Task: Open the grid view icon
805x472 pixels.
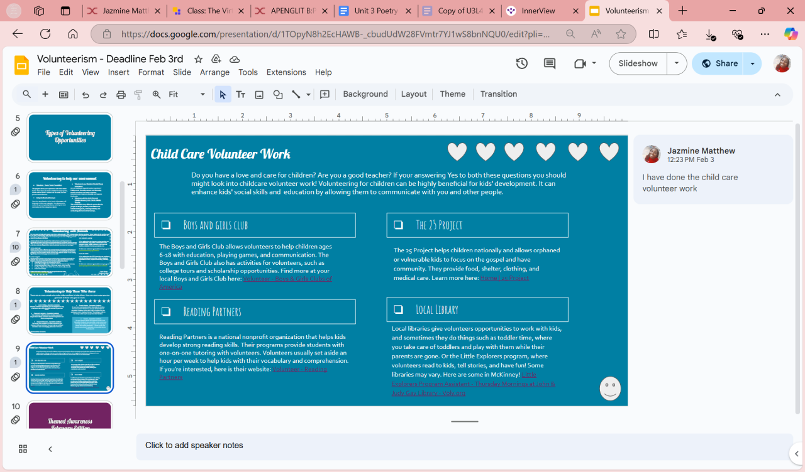Action: click(x=23, y=449)
